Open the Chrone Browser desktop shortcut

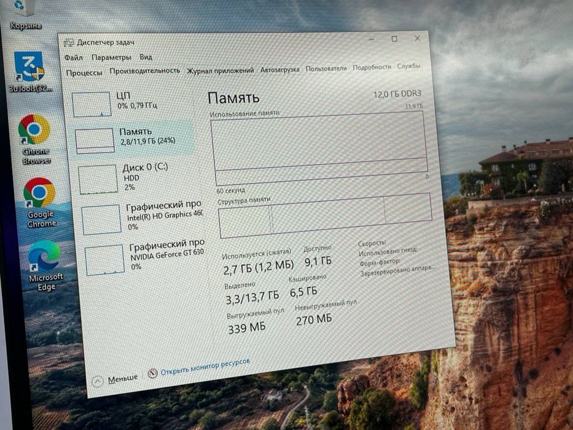(35, 139)
